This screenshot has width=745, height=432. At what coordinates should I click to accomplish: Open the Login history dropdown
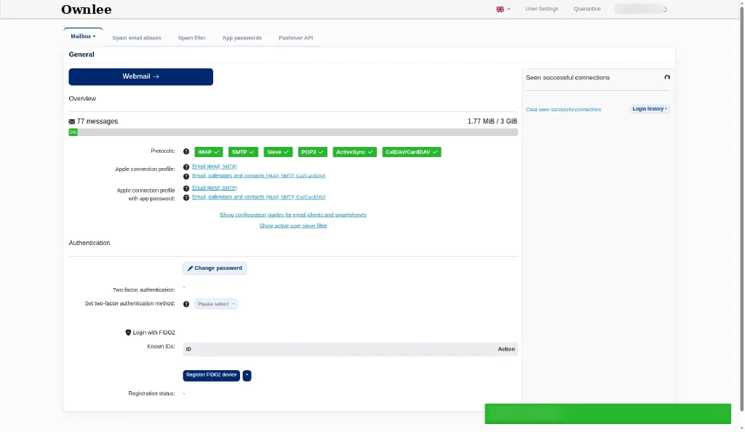650,109
